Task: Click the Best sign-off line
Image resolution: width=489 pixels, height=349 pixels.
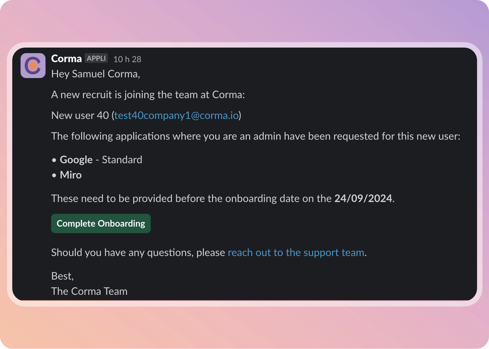Action: (62, 276)
